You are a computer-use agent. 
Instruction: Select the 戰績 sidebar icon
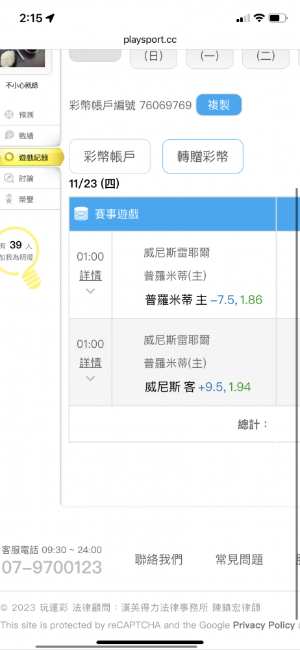[x=8, y=135]
